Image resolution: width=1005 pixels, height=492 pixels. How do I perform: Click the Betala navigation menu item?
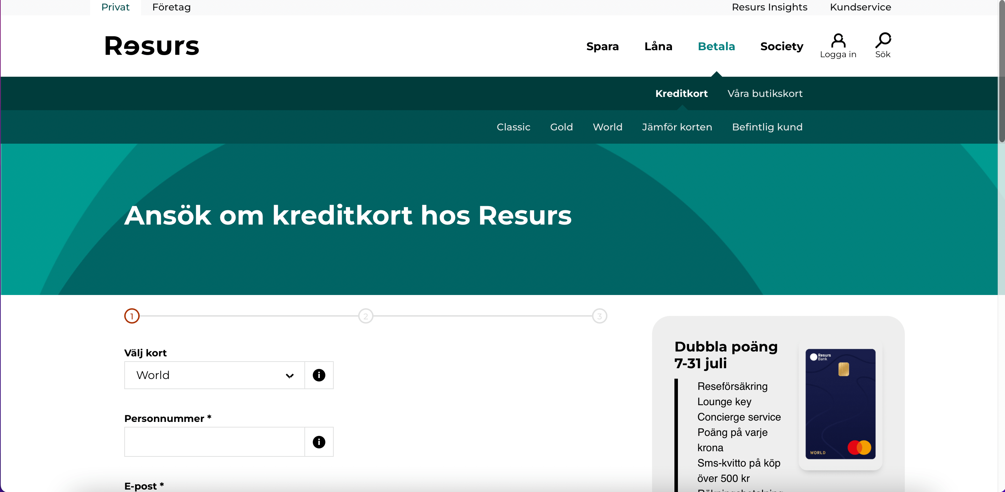coord(717,45)
